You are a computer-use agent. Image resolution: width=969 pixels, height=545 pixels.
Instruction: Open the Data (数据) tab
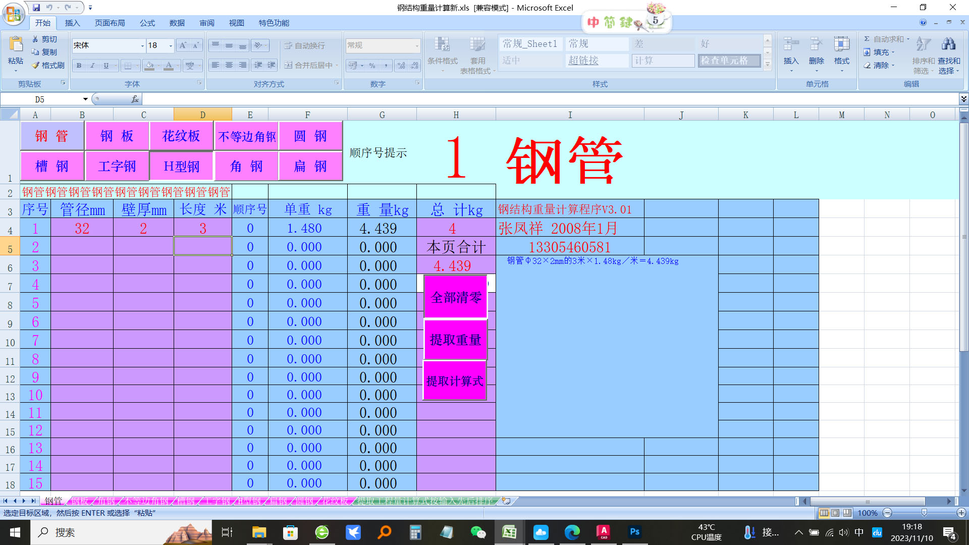177,23
